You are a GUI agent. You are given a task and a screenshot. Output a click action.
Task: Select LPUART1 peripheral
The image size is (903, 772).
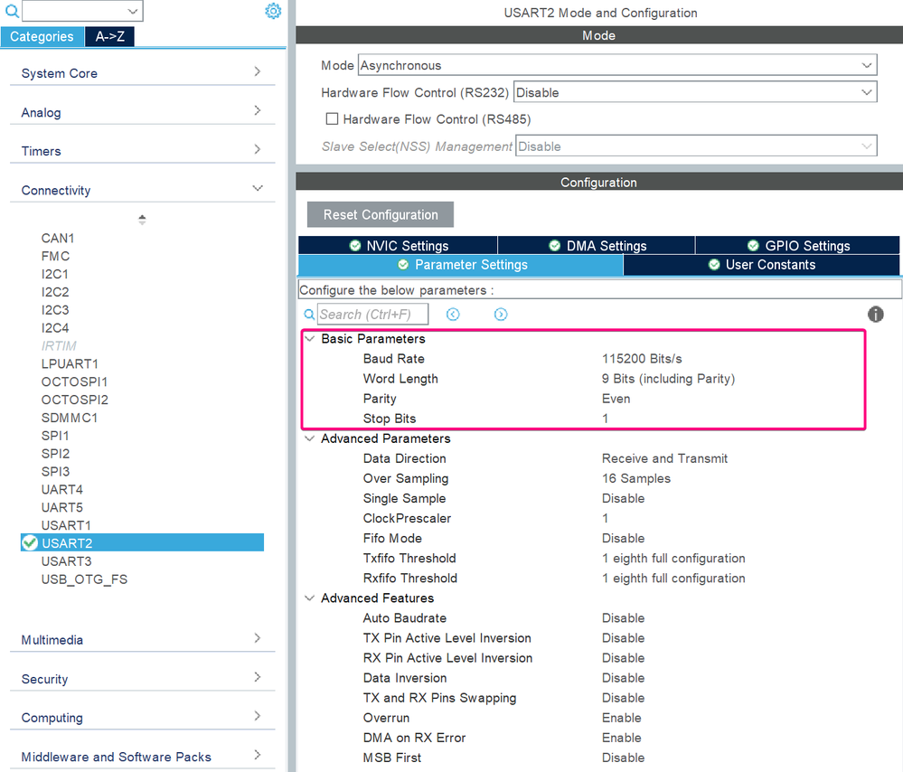[70, 363]
